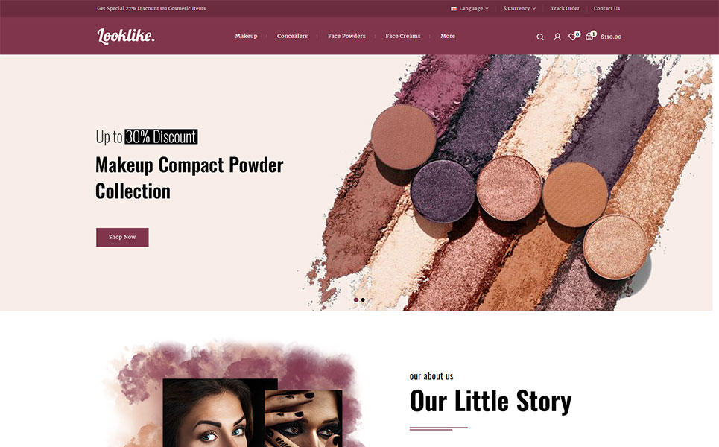Screen dimensions: 719x447
Task: Open the shopping cart basket icon
Action: (x=589, y=37)
